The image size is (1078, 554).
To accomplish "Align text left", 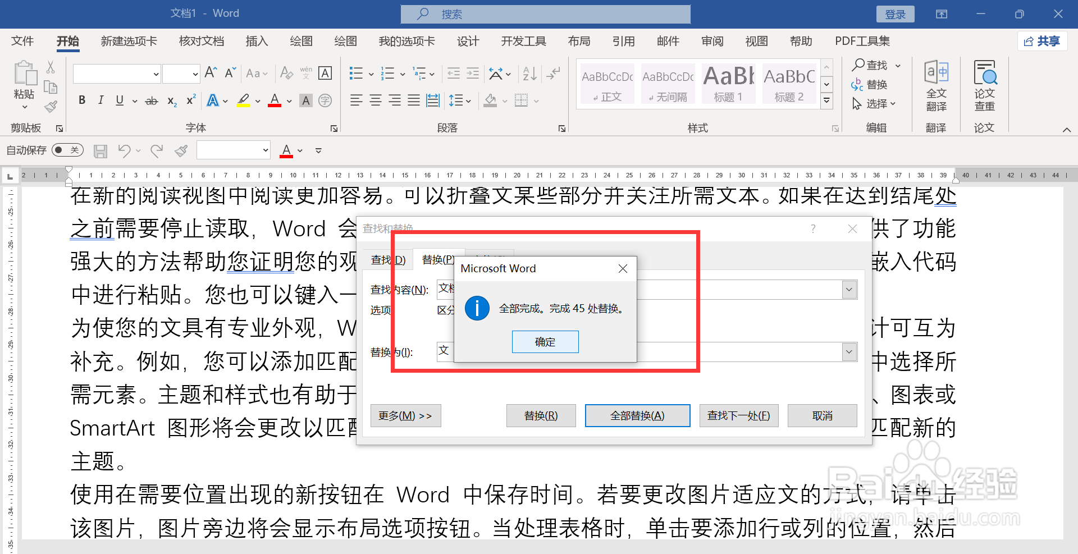I will (356, 100).
